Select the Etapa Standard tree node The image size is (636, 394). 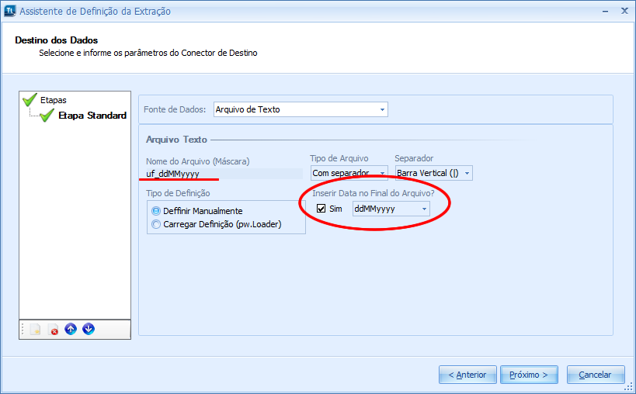click(92, 116)
